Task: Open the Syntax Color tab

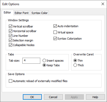Action: click(x=39, y=13)
